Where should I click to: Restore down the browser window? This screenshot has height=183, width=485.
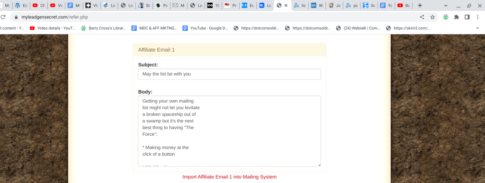[469, 5]
